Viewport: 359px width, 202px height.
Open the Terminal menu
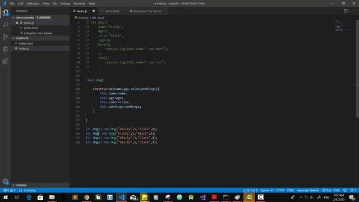pos(79,3)
